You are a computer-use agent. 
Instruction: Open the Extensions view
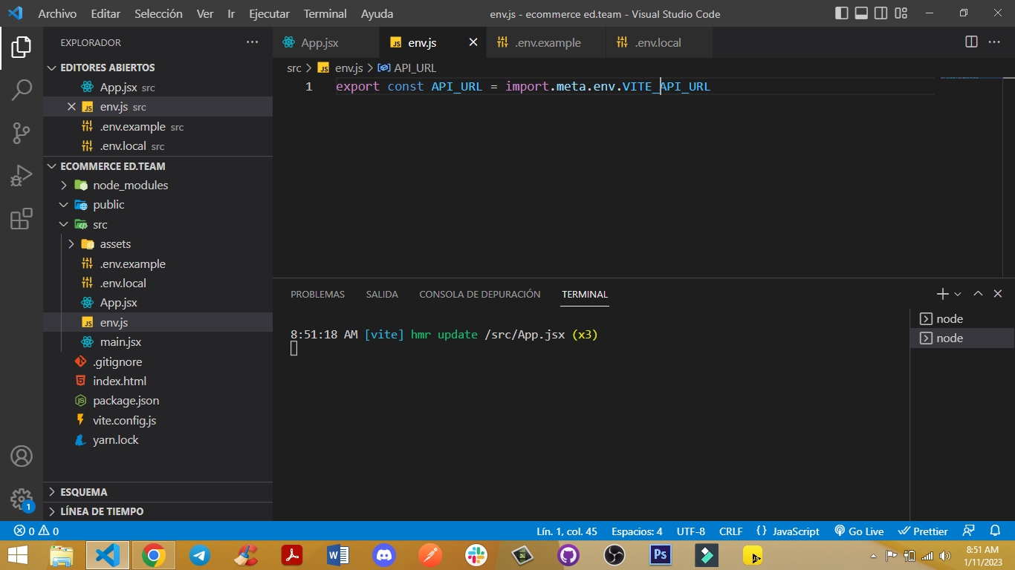(22, 219)
